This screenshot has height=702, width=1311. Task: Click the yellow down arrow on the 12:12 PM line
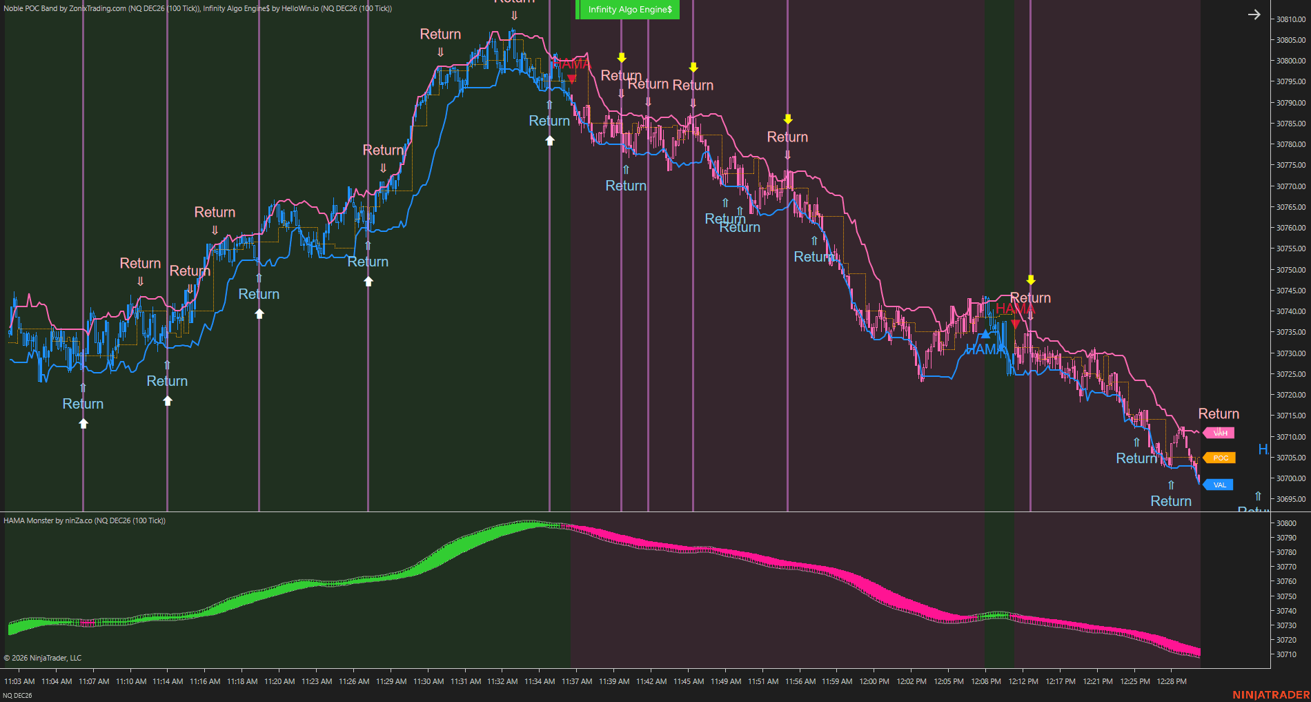(1030, 280)
